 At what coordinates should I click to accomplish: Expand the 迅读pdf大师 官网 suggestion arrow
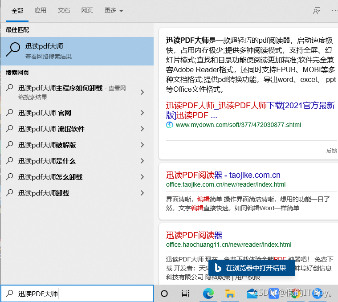142,113
